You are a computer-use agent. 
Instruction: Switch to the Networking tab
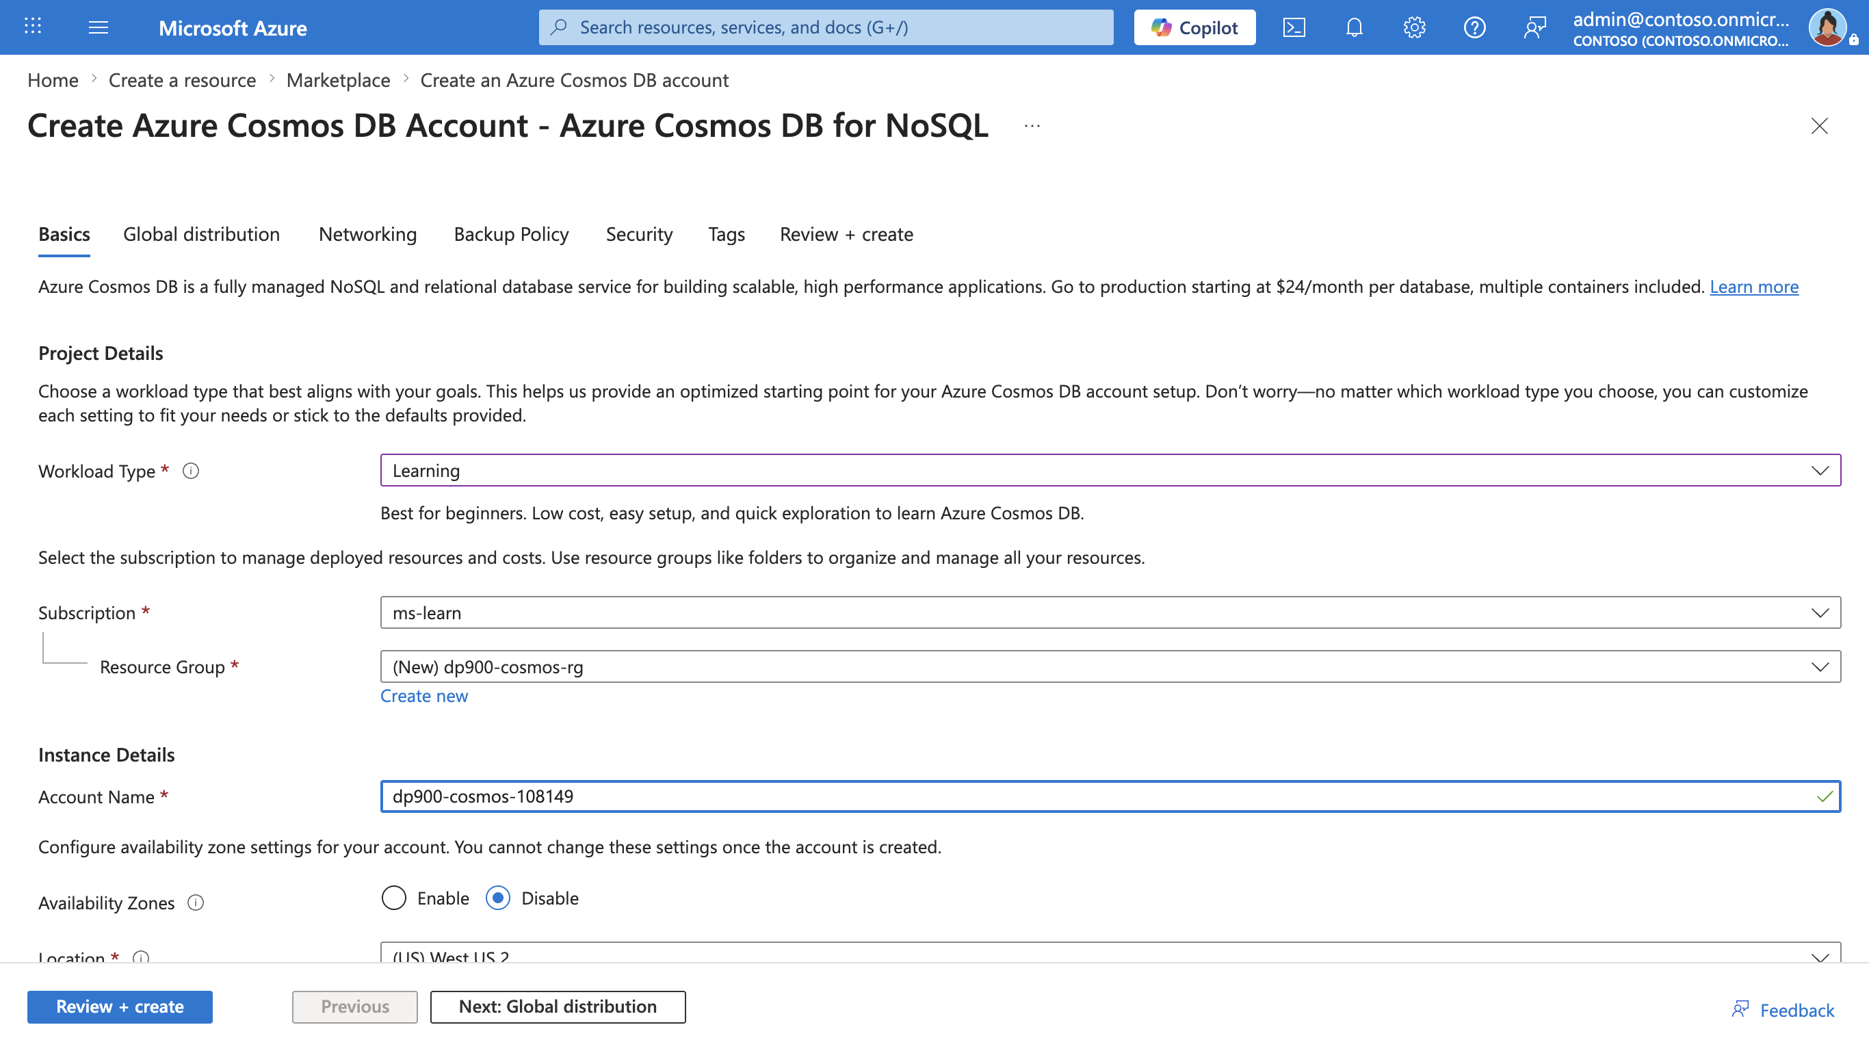(367, 235)
